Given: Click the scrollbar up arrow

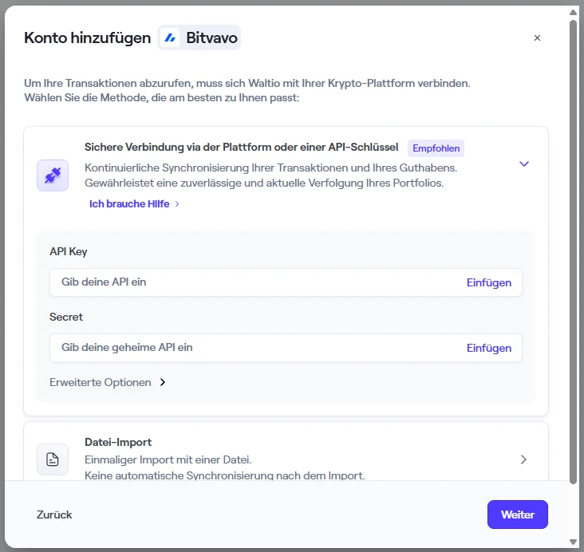Looking at the screenshot, I should click(x=573, y=13).
